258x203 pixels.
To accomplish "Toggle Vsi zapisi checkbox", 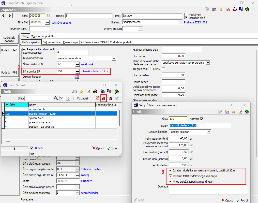I will pyautogui.click(x=74, y=98).
